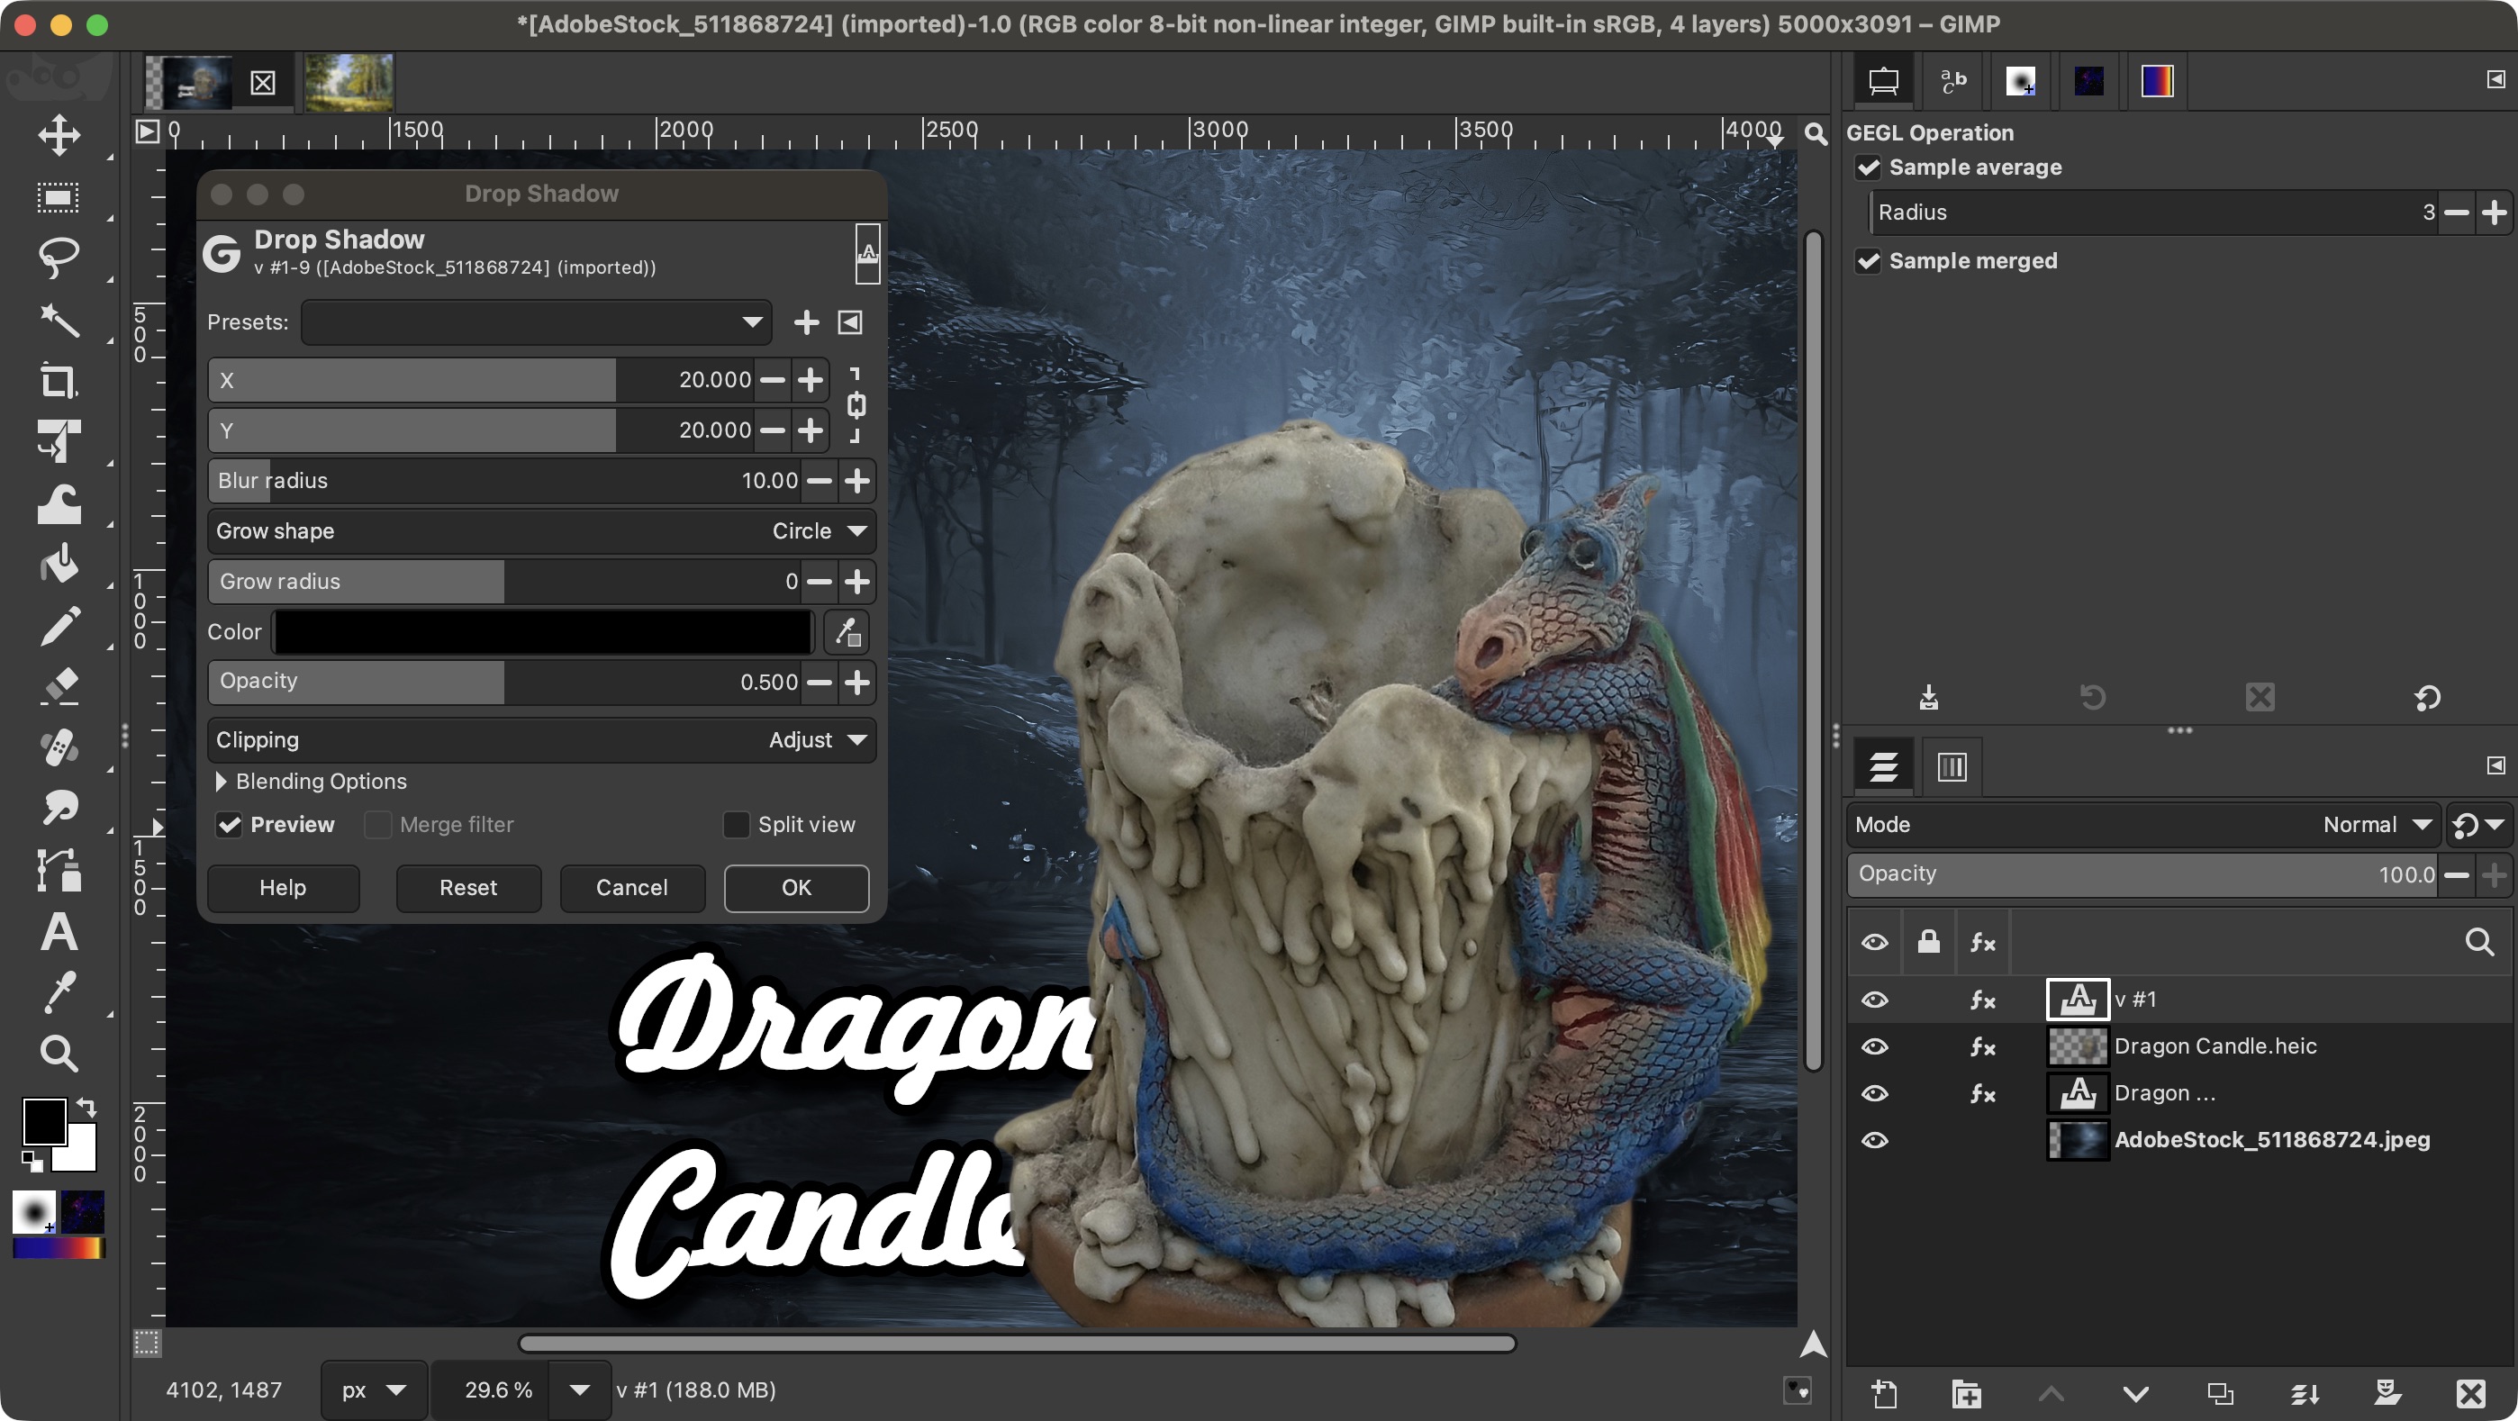2518x1421 pixels.
Task: Switch to the Gradients tab
Action: pyautogui.click(x=2157, y=81)
